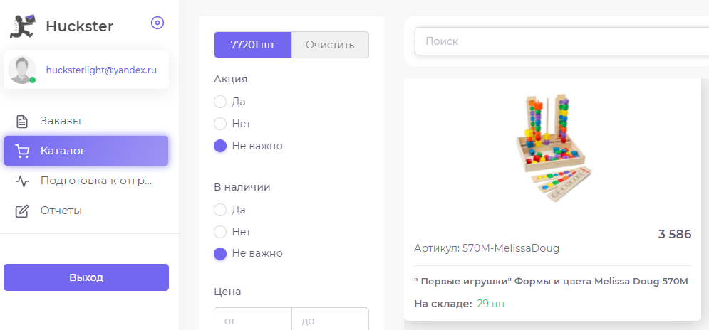Select Нет under Акция
Image resolution: width=709 pixels, height=330 pixels.
pyautogui.click(x=219, y=124)
